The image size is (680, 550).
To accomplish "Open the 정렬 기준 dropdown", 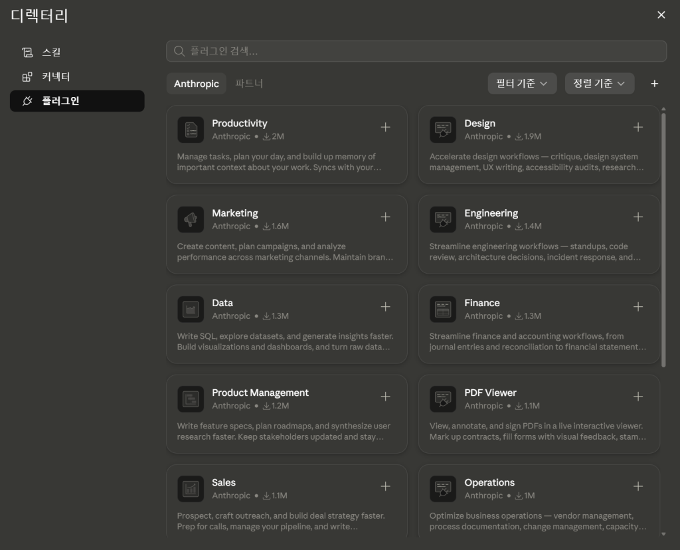I will (600, 83).
